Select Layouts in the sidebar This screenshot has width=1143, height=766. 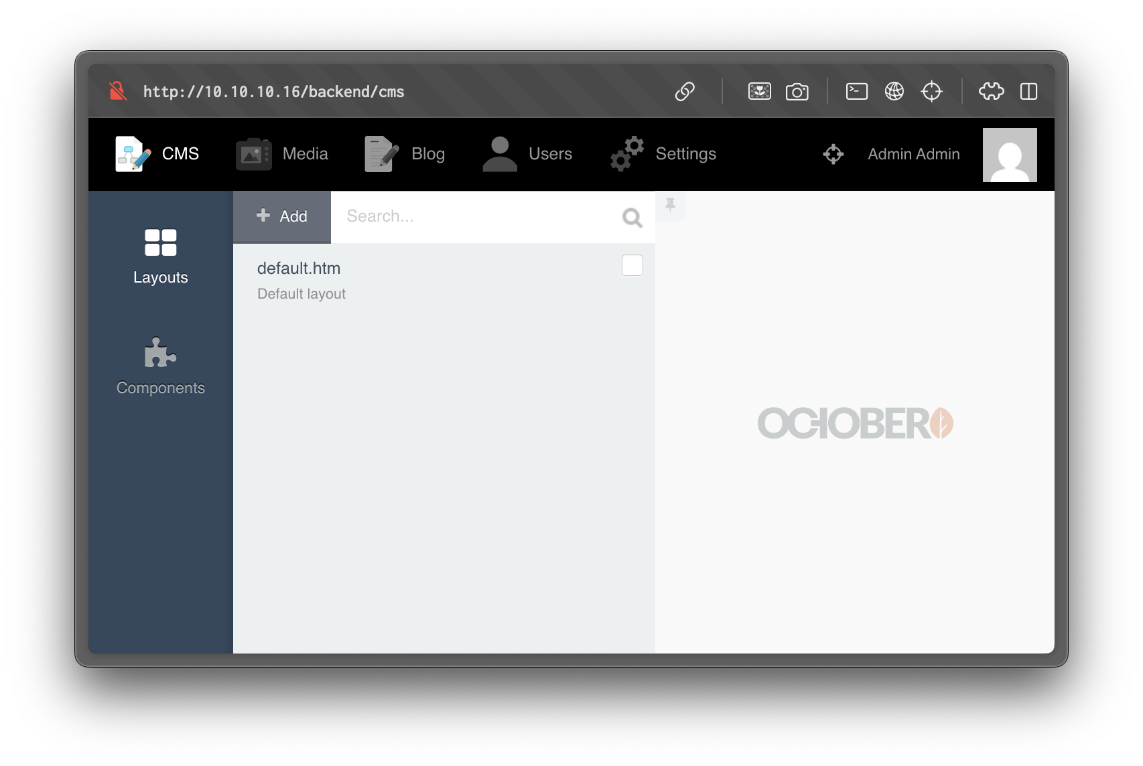161,257
